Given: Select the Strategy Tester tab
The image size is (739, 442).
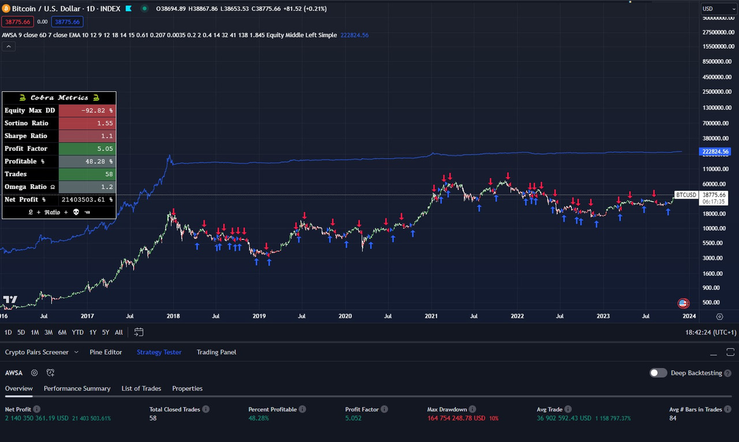Looking at the screenshot, I should [x=159, y=352].
